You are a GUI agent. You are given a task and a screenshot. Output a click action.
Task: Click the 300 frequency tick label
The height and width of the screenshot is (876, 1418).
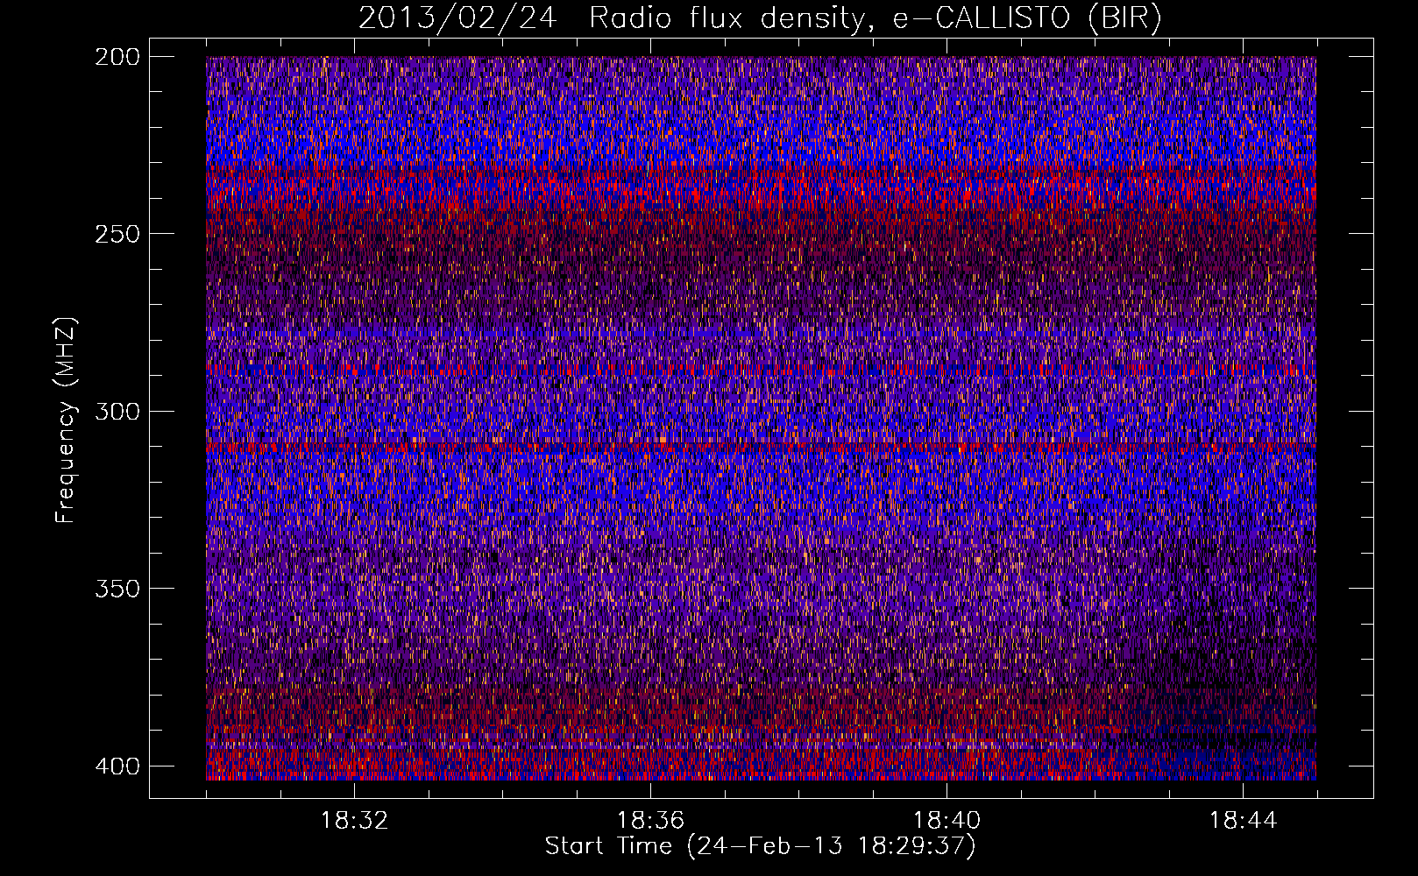pyautogui.click(x=117, y=411)
